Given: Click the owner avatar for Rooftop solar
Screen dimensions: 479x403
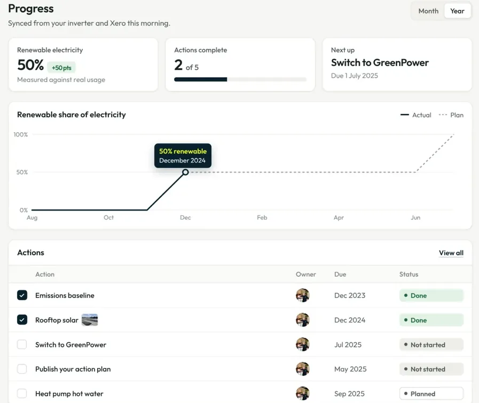Looking at the screenshot, I should (x=303, y=320).
